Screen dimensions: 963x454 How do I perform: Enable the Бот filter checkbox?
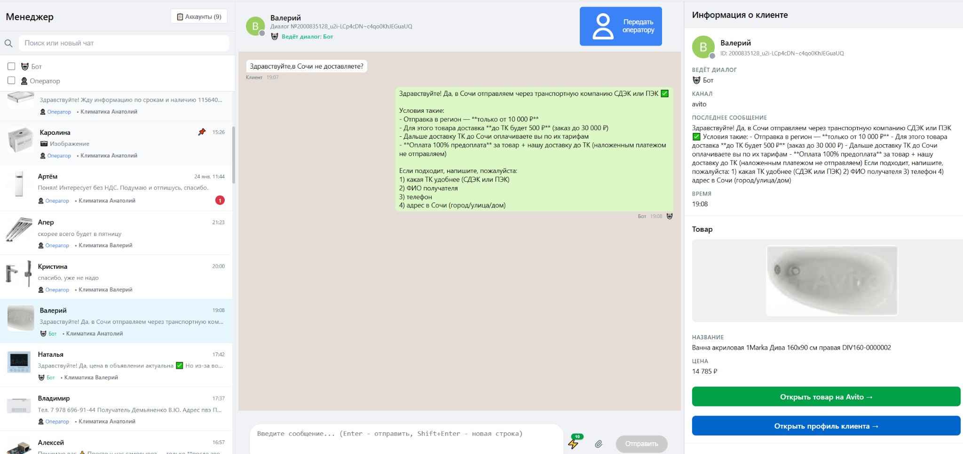click(x=12, y=66)
